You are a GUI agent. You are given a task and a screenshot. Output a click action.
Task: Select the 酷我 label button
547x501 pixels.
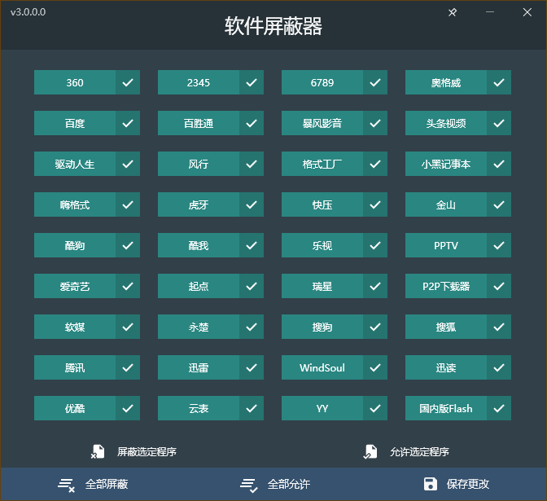[x=199, y=245]
